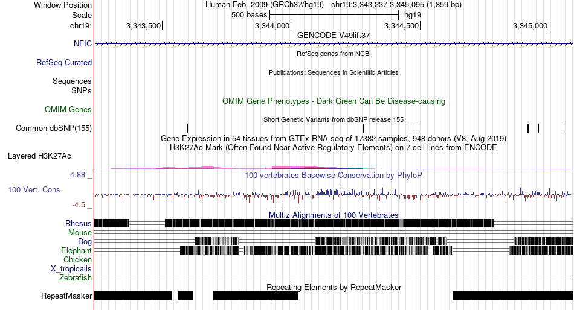This screenshot has height=310, width=574.
Task: Click the Rhesus alignment row label
Action: pos(79,223)
